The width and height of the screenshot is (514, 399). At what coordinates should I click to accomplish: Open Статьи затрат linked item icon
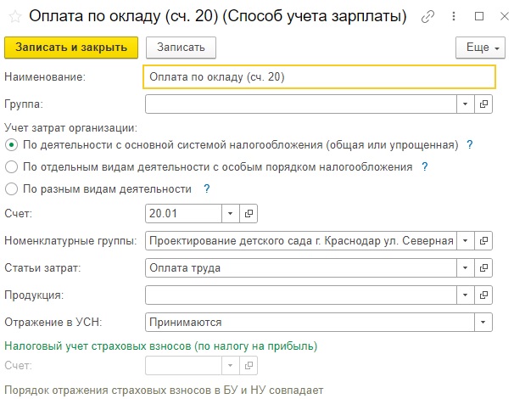point(483,268)
